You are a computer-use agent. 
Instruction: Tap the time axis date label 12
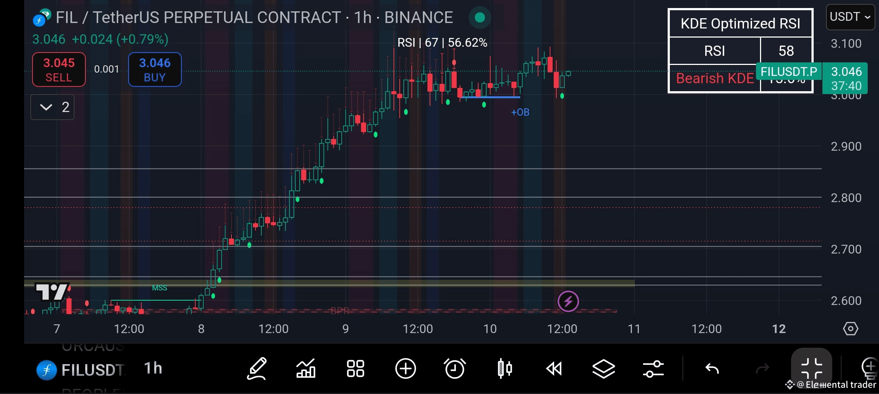coord(779,329)
